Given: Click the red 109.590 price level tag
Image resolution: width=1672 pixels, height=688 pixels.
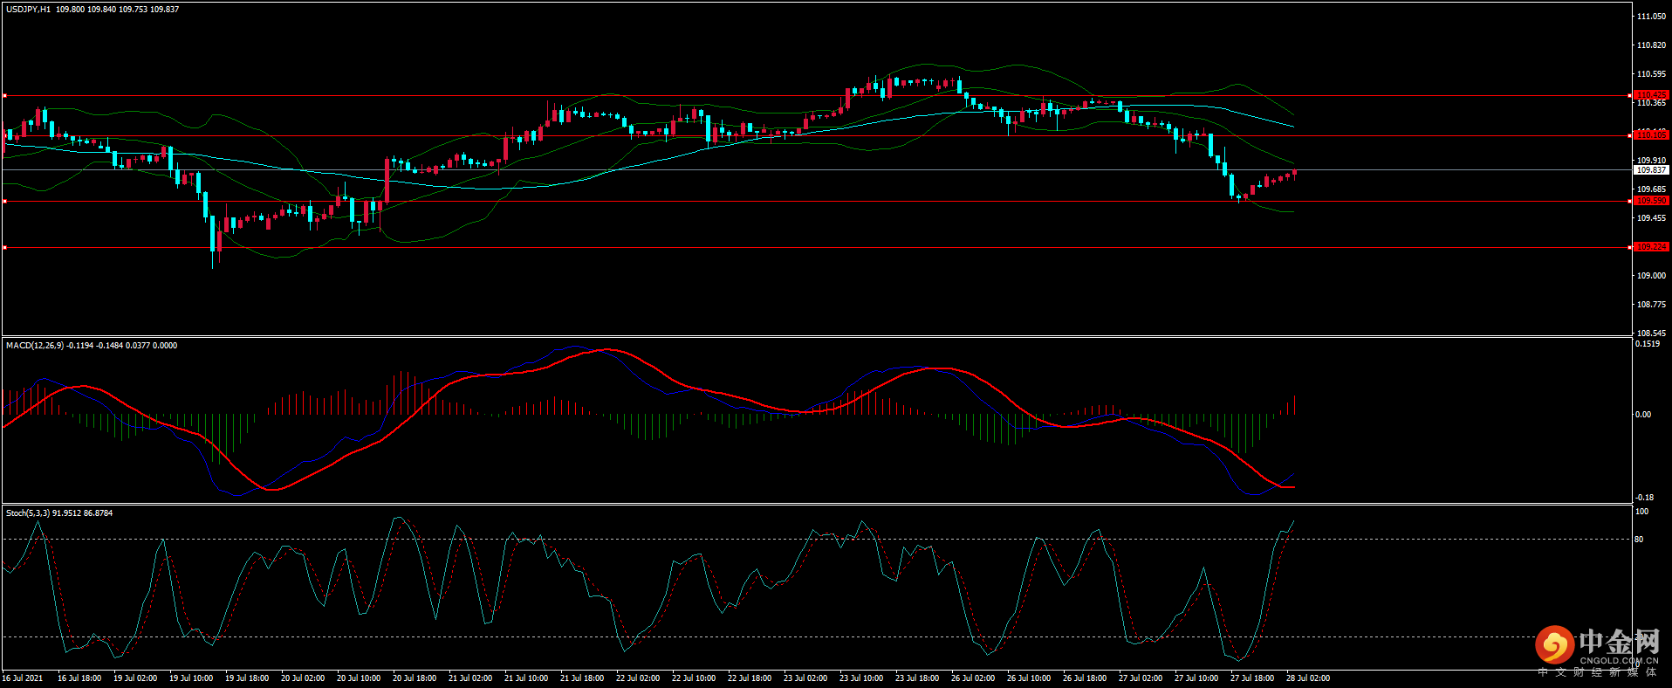Looking at the screenshot, I should tap(1651, 201).
